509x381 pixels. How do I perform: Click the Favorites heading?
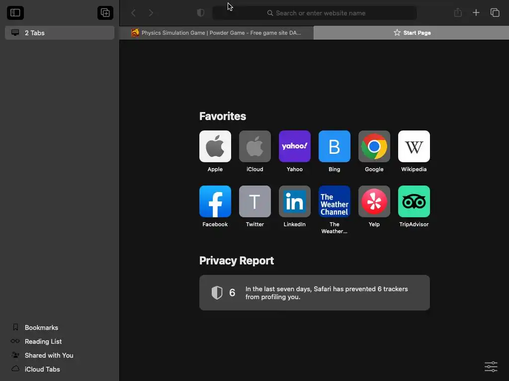coord(223,116)
